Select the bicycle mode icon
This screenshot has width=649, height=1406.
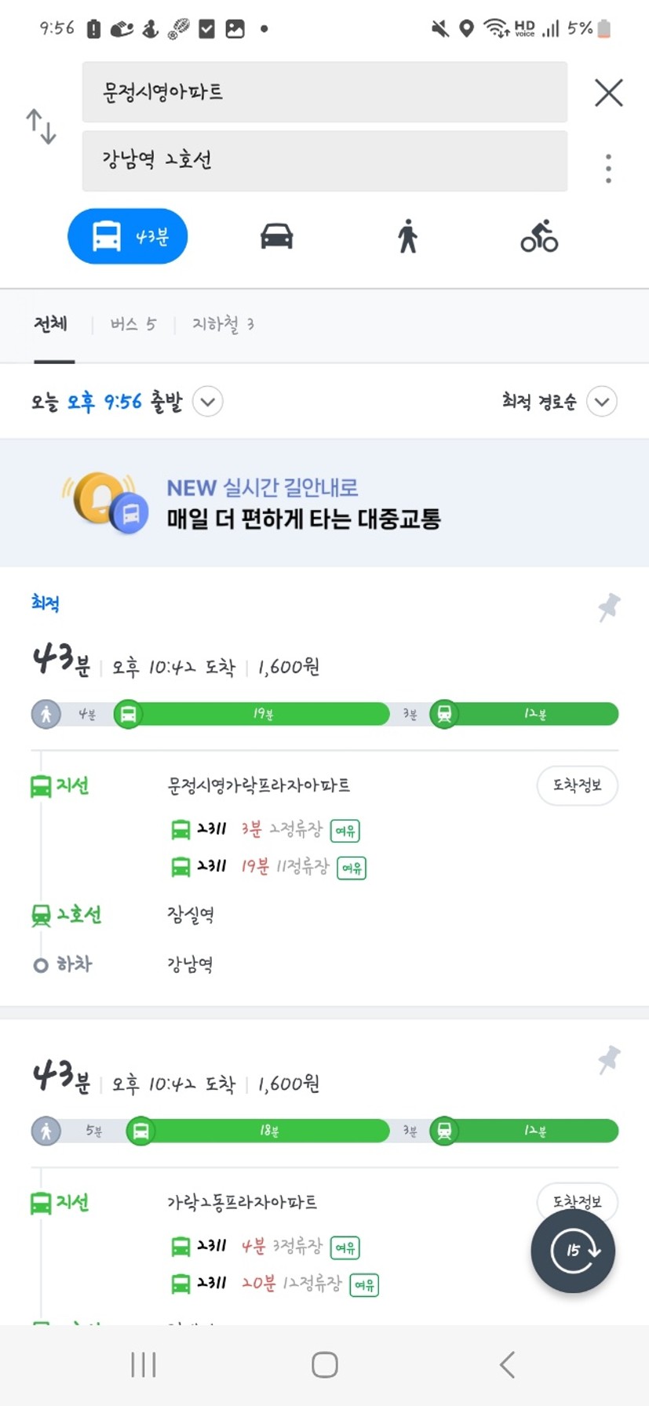pyautogui.click(x=539, y=236)
